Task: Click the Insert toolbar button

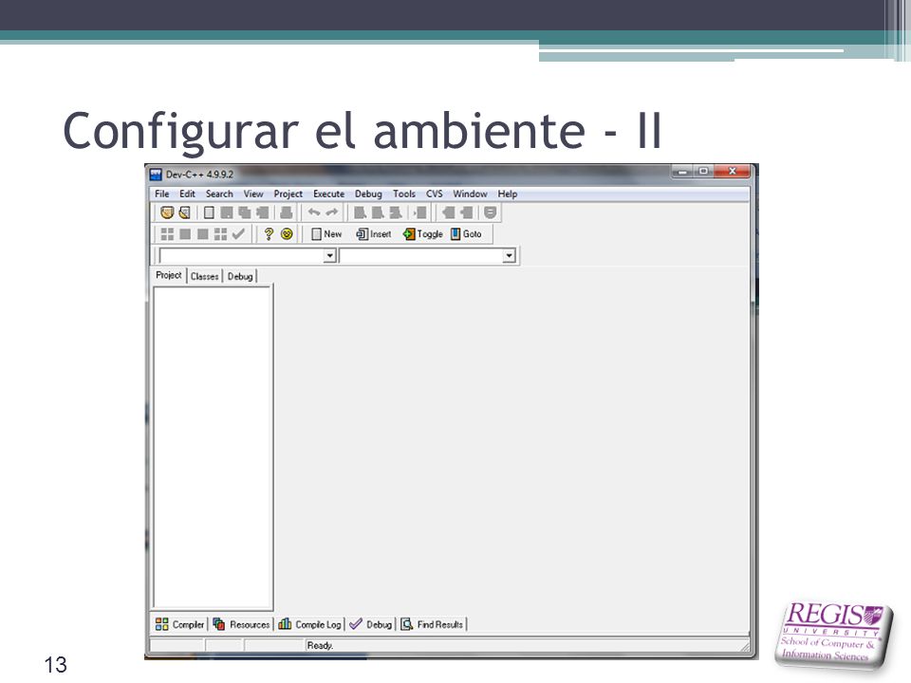Action: coord(374,234)
